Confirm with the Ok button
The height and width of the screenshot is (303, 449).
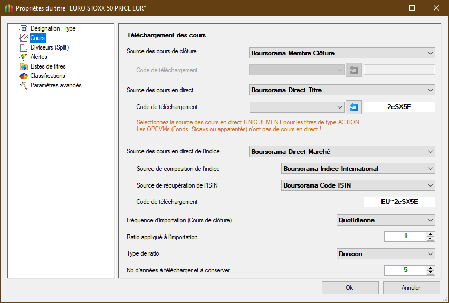[349, 288]
